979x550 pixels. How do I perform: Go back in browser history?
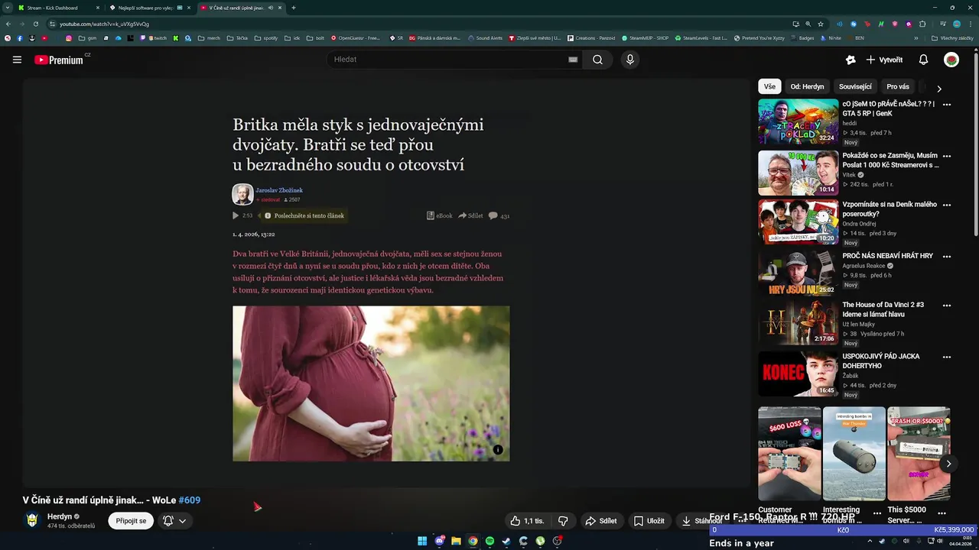pos(8,24)
